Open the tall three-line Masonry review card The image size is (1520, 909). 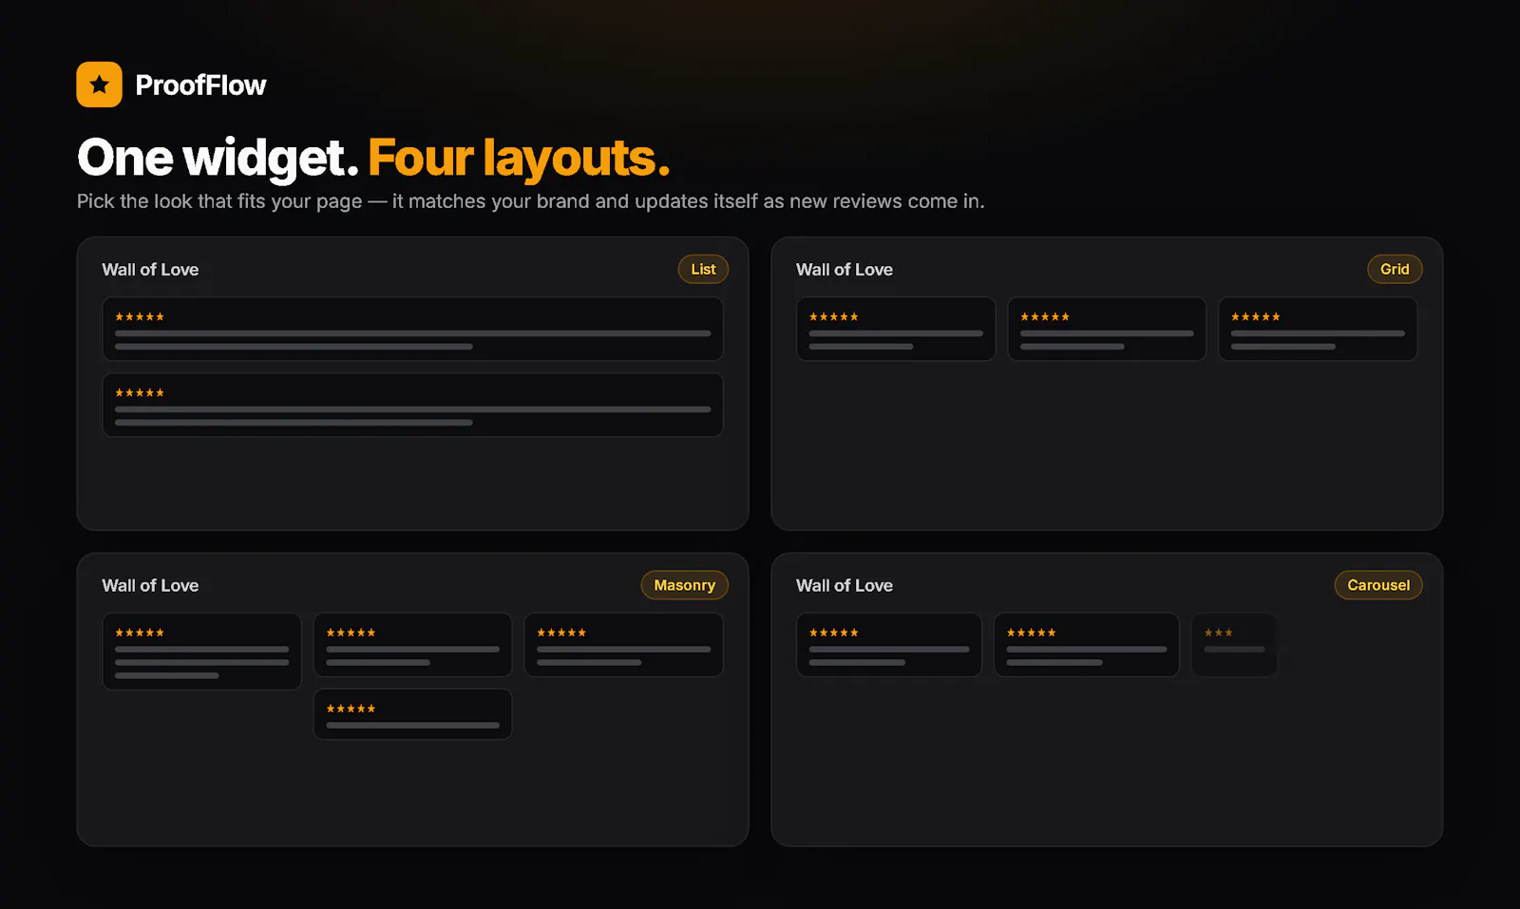(x=201, y=652)
